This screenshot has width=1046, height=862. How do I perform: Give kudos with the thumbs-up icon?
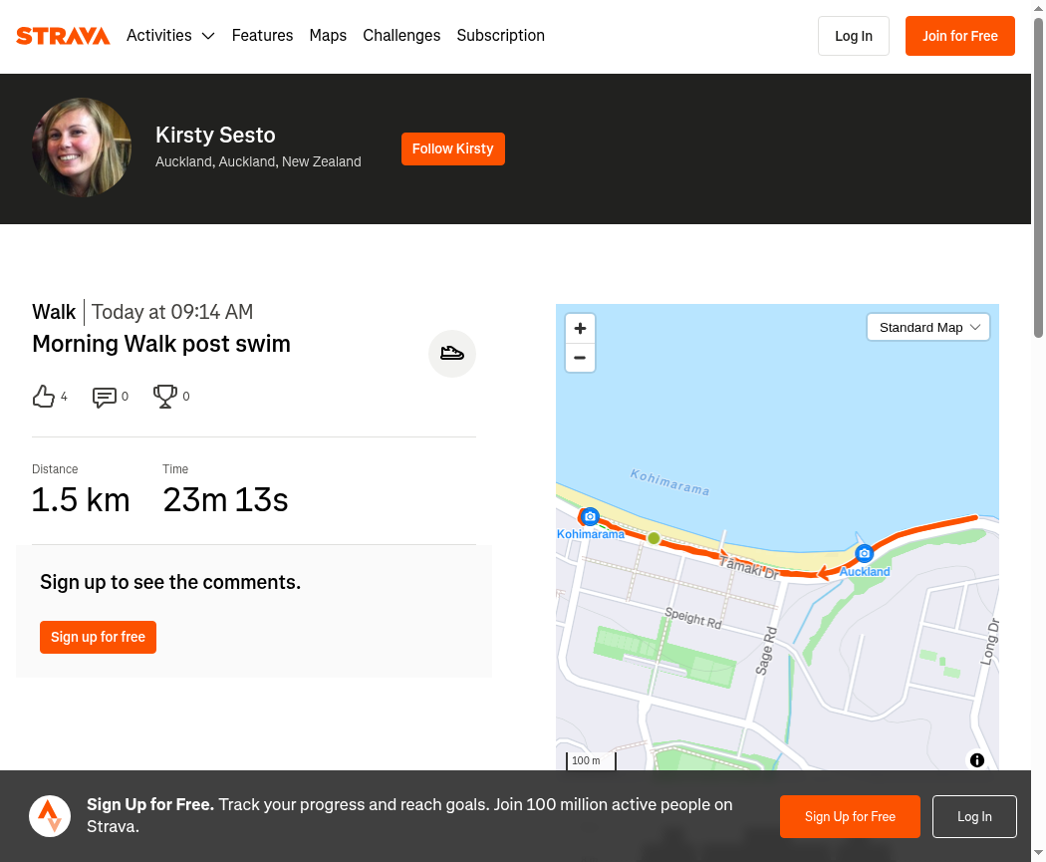(44, 397)
